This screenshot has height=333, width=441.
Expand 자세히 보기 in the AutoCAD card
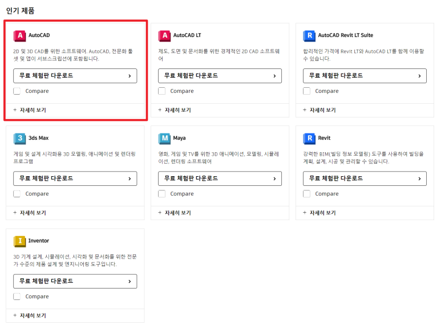(30, 110)
